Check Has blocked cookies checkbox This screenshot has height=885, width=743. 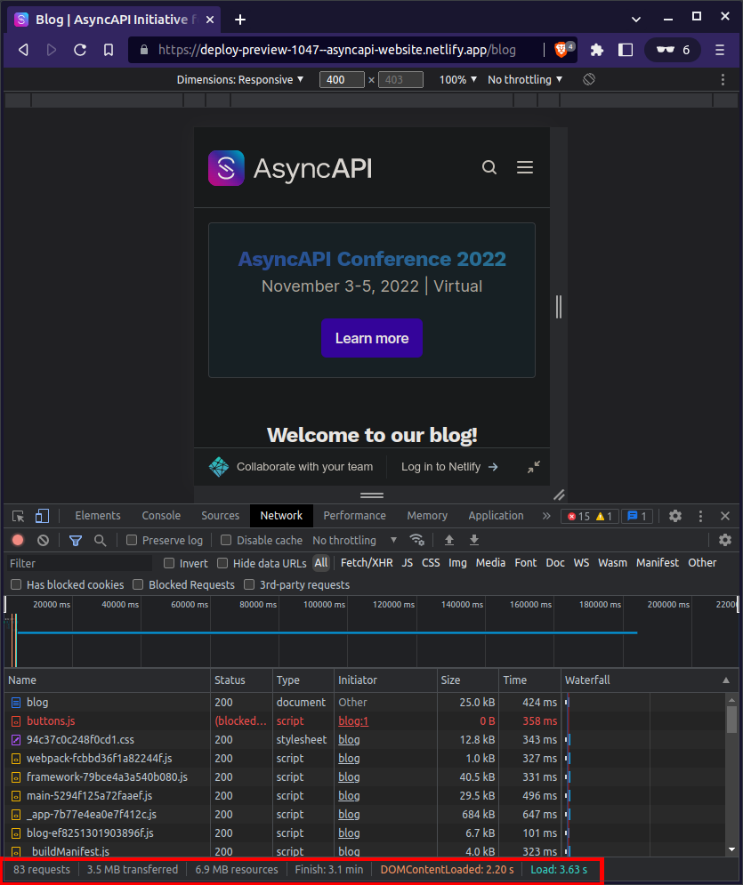[x=16, y=584]
